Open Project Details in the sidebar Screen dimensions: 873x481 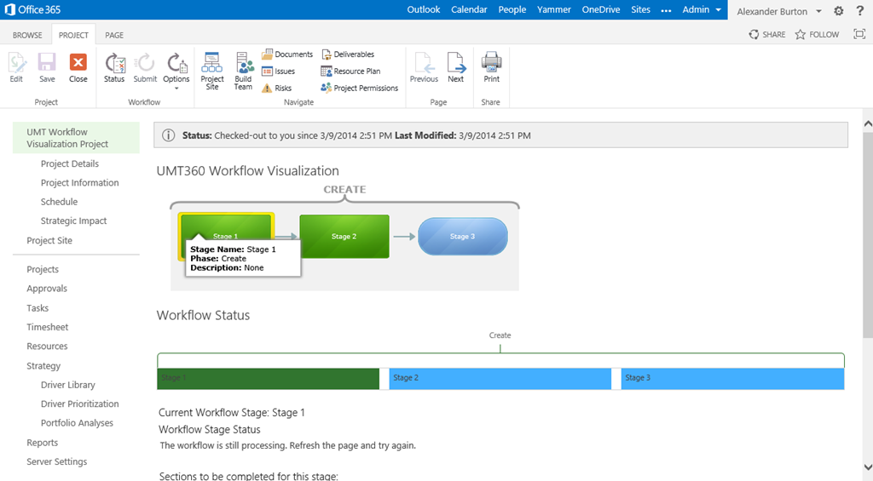[70, 163]
